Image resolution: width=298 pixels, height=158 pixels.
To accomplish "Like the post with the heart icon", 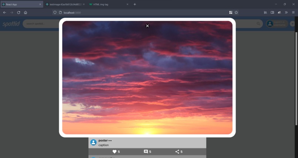I will 114,152.
